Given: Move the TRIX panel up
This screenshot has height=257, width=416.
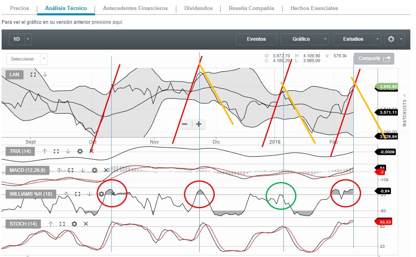Looking at the screenshot, I should [44, 151].
